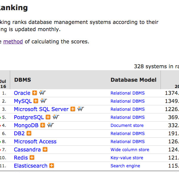The width and height of the screenshot is (179, 173).
Task: Click the plus icon next to PostgreSQL
Action: tap(48, 117)
